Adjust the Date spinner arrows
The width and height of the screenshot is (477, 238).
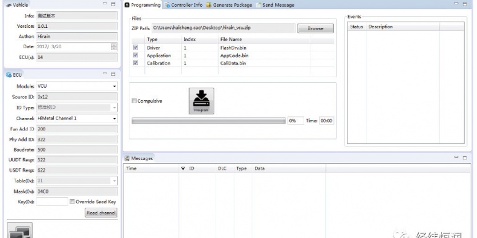tap(114, 46)
